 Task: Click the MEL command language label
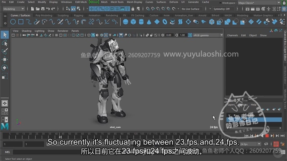(8, 152)
